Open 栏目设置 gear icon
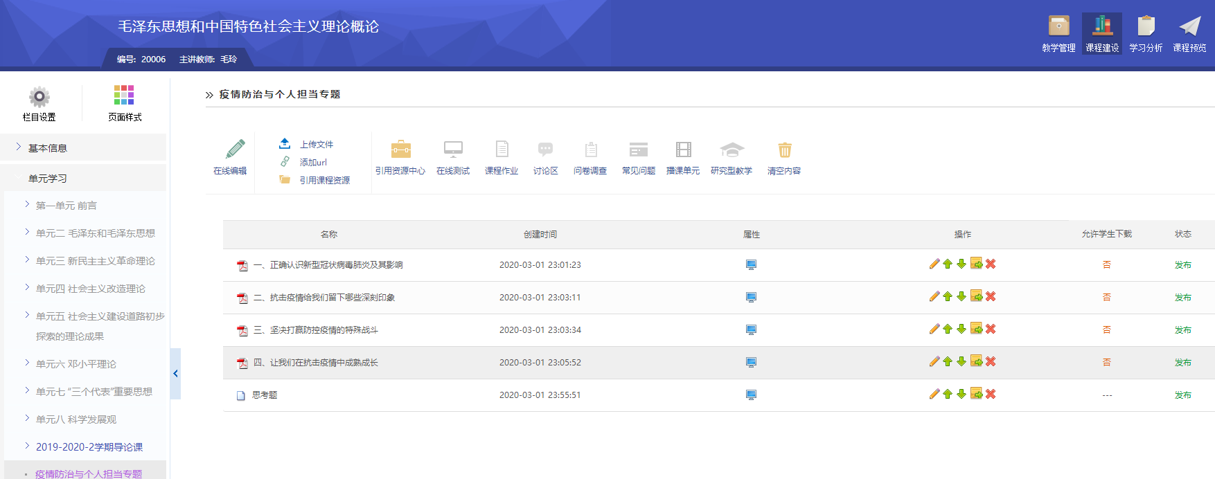1215x479 pixels. (39, 97)
